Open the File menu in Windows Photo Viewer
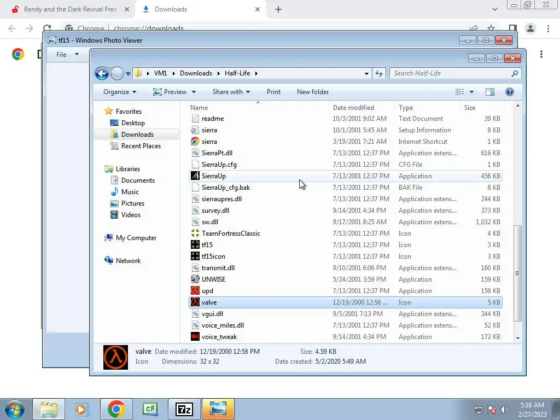 click(67, 55)
